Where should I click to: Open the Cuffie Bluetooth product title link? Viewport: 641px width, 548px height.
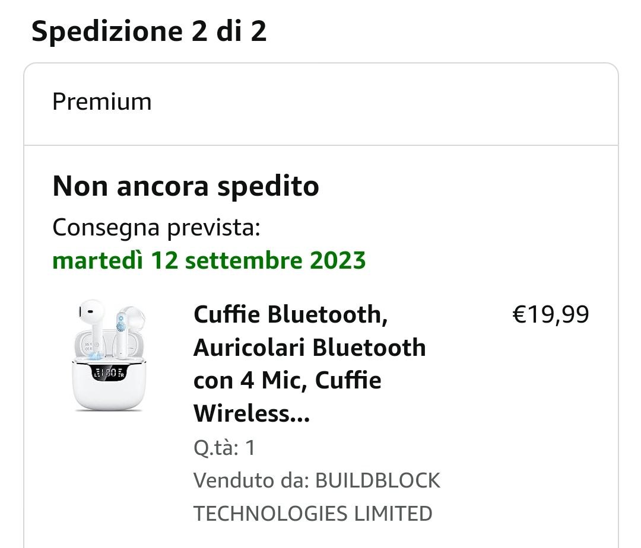click(290, 314)
